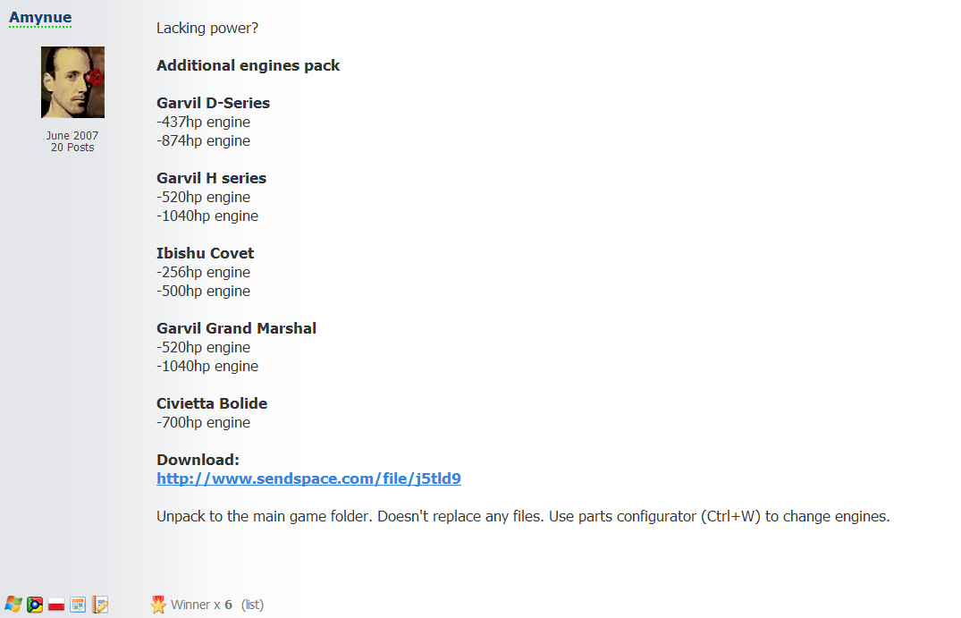This screenshot has width=961, height=618.
Task: Open the Amynue username profile link
Action: (x=40, y=17)
